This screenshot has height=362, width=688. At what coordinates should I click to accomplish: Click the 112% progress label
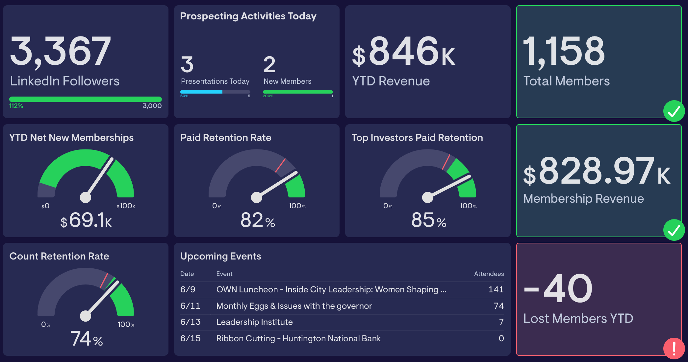[x=16, y=106]
